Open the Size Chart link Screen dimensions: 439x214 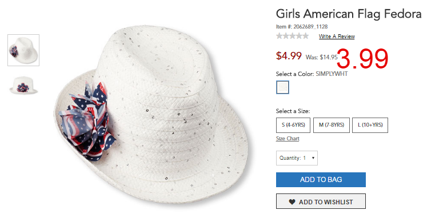point(288,139)
